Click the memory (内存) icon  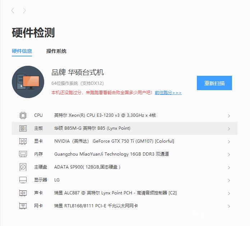point(23,154)
